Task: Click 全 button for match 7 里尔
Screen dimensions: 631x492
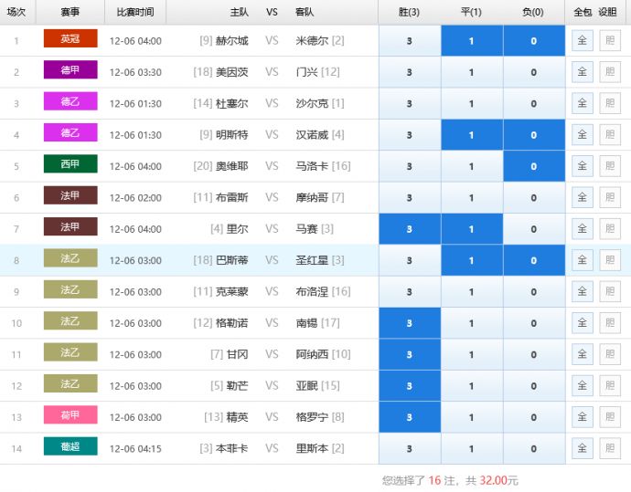Action: pos(582,229)
